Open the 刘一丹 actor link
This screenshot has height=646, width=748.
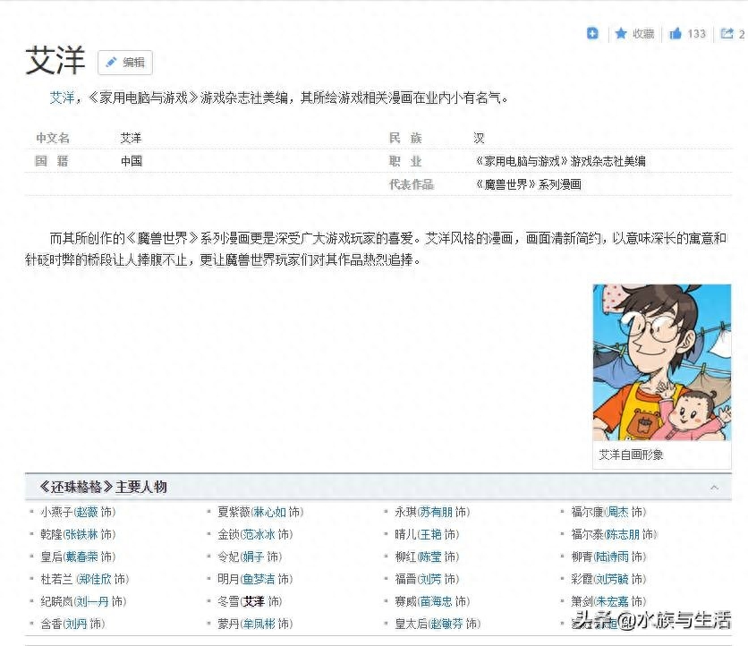92,601
